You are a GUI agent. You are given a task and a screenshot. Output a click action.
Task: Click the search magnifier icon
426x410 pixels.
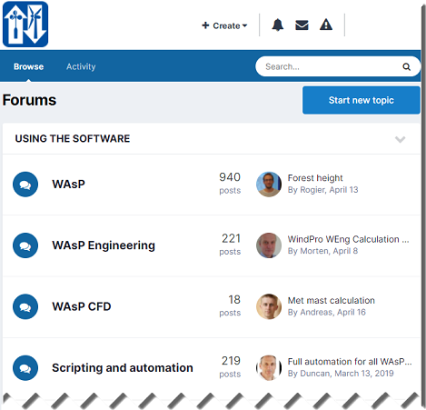tap(406, 66)
